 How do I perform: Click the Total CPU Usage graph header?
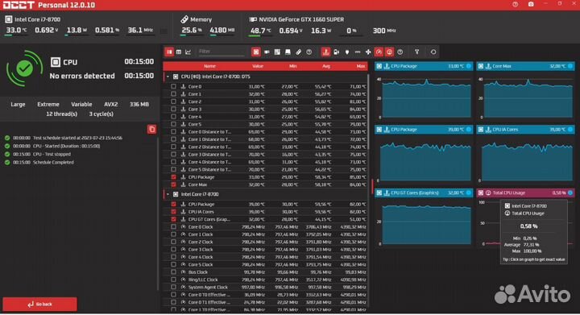click(525, 193)
